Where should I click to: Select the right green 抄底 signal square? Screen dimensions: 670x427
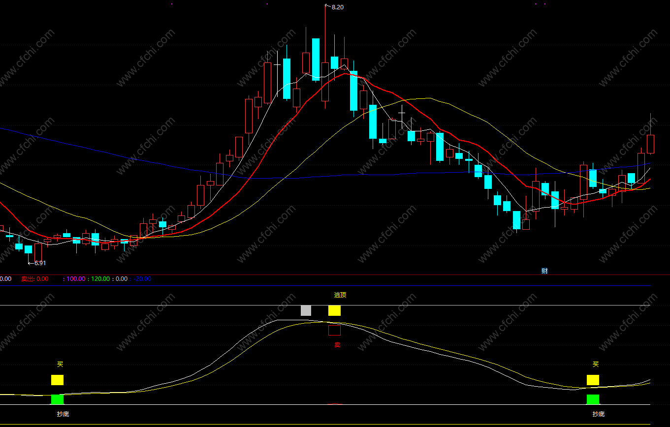(593, 399)
